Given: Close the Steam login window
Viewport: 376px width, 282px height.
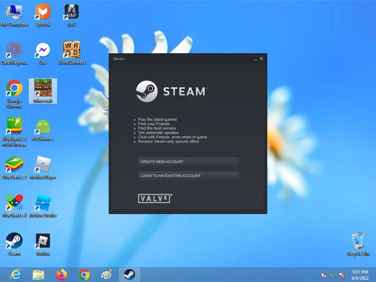Looking at the screenshot, I should click(261, 58).
